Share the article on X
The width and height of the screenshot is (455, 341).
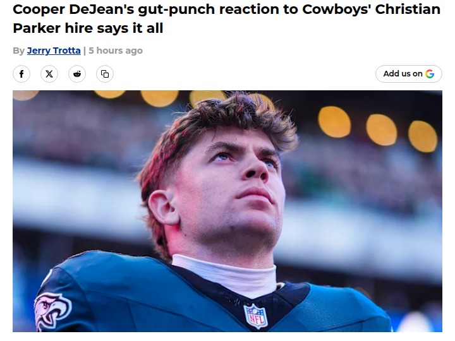coord(49,74)
